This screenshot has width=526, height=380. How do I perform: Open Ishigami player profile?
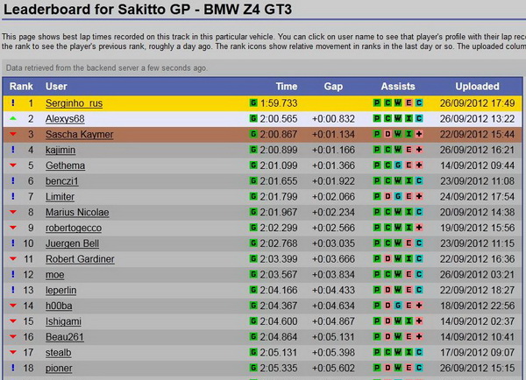click(x=63, y=321)
